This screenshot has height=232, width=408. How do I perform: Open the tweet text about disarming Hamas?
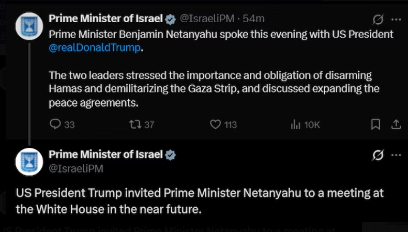[x=214, y=89]
